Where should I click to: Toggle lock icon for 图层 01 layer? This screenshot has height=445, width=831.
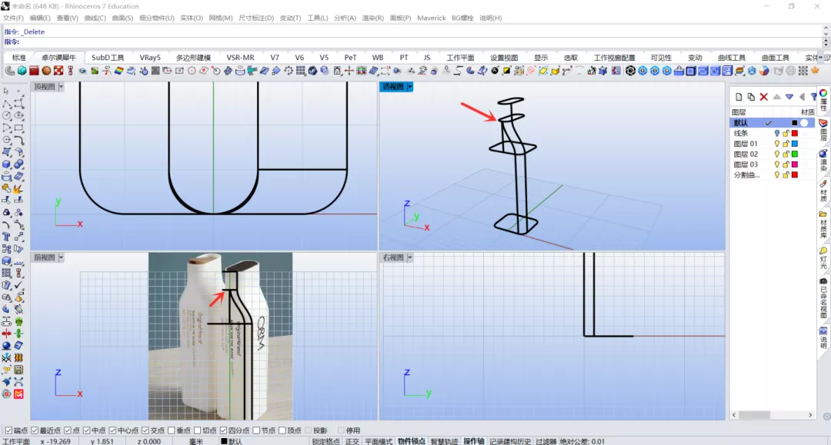[786, 144]
